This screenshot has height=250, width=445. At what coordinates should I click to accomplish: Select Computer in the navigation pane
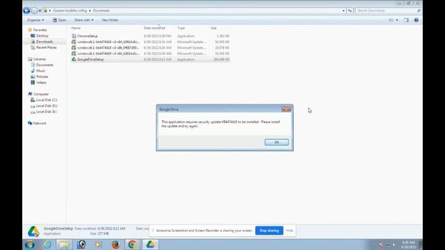click(x=41, y=94)
